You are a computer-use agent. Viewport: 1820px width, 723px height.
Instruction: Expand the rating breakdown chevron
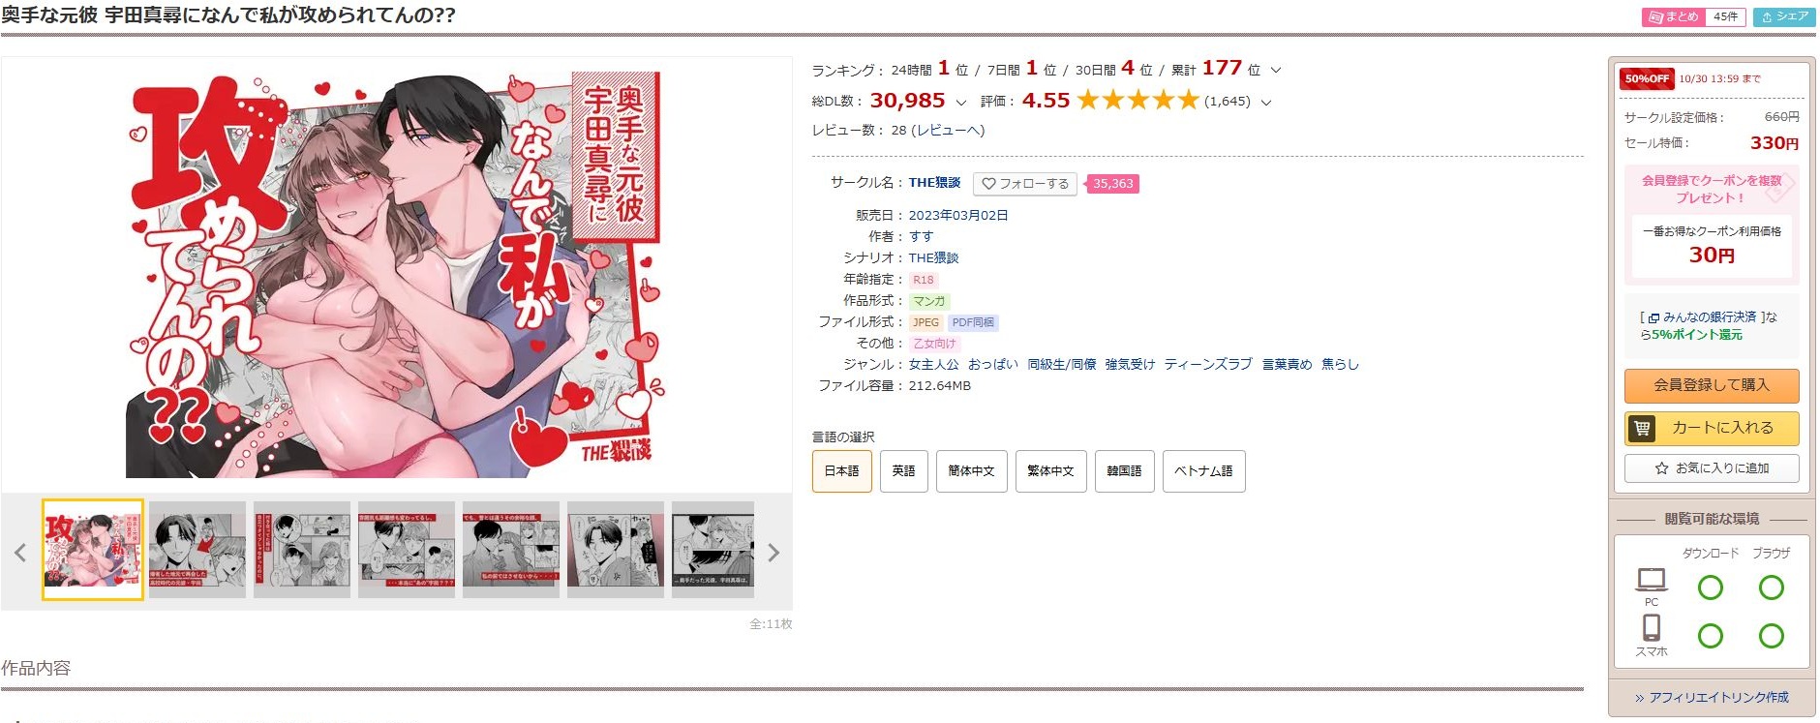pos(1265,103)
